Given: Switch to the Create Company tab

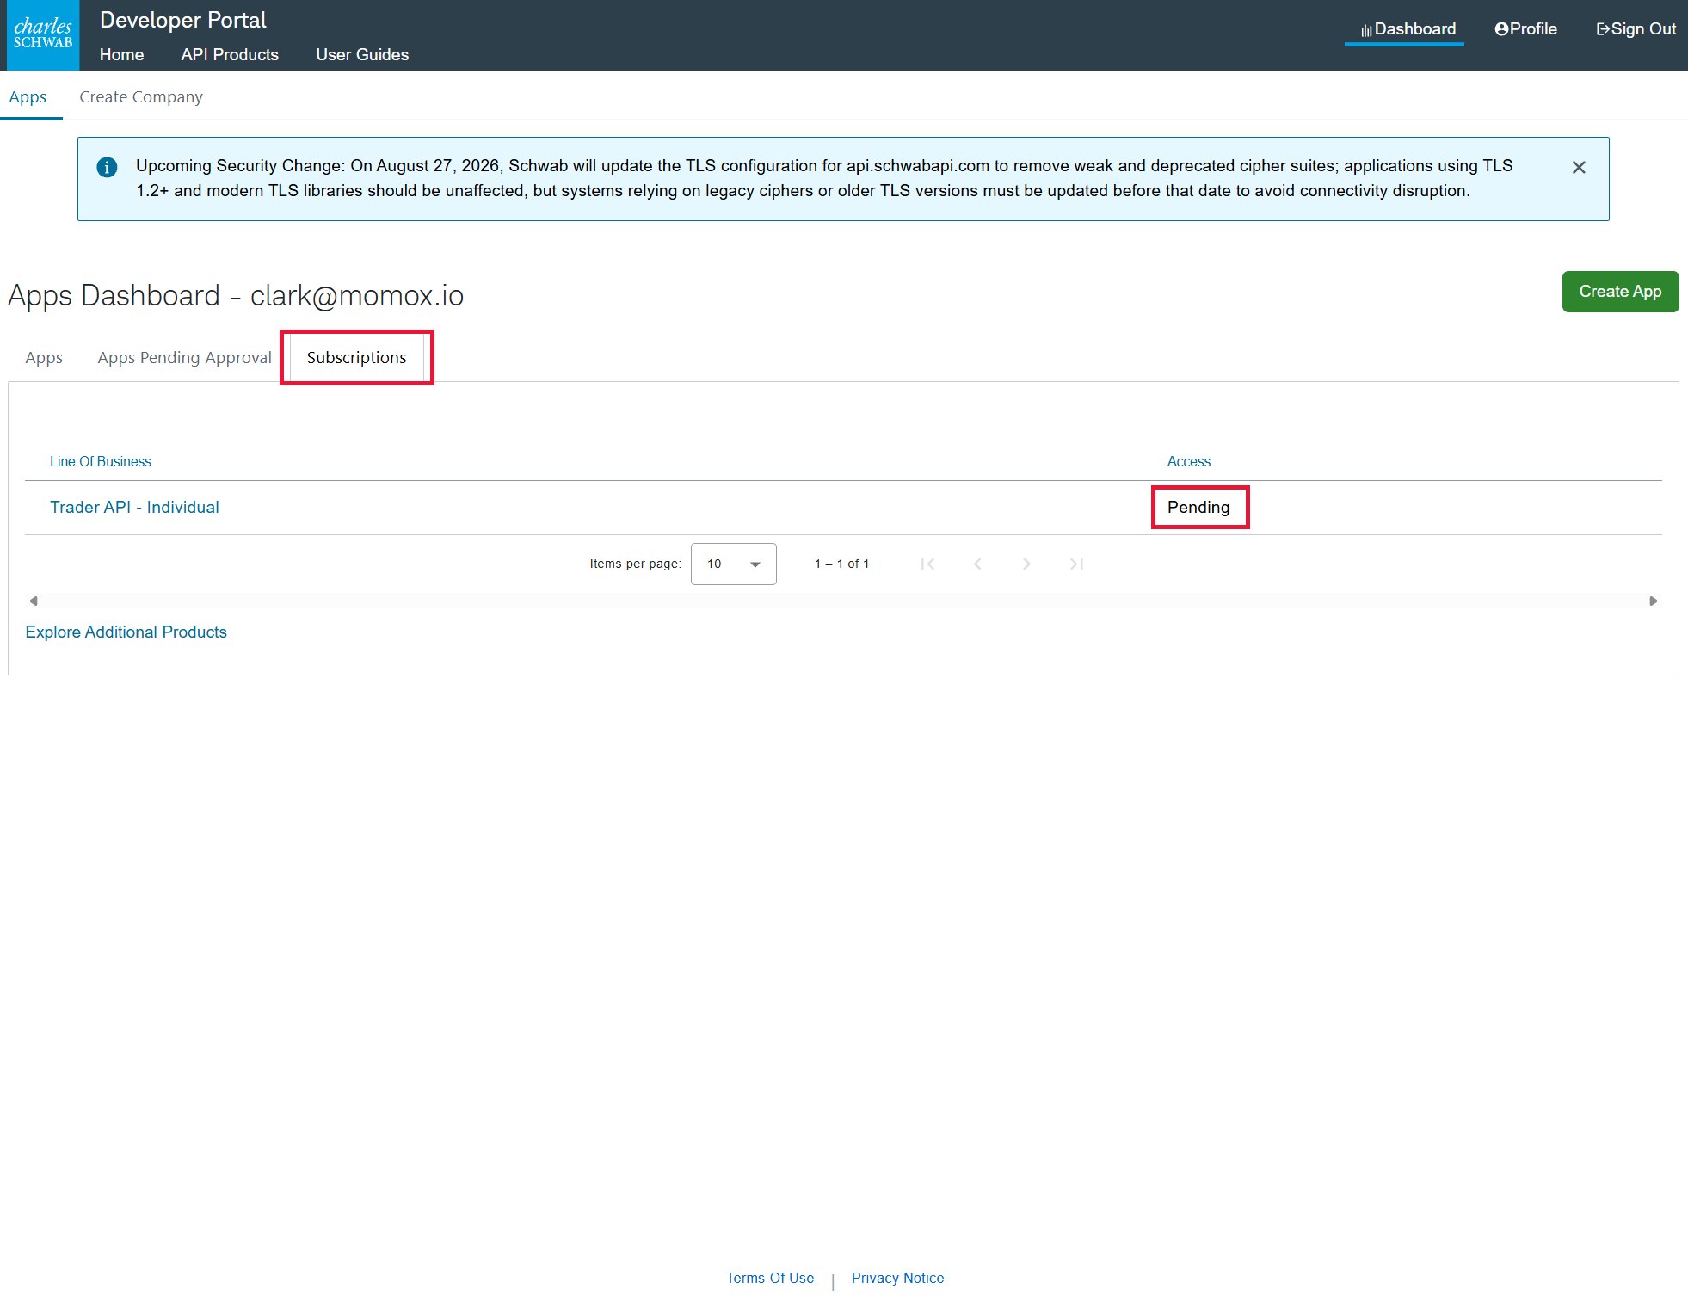Looking at the screenshot, I should (x=141, y=96).
